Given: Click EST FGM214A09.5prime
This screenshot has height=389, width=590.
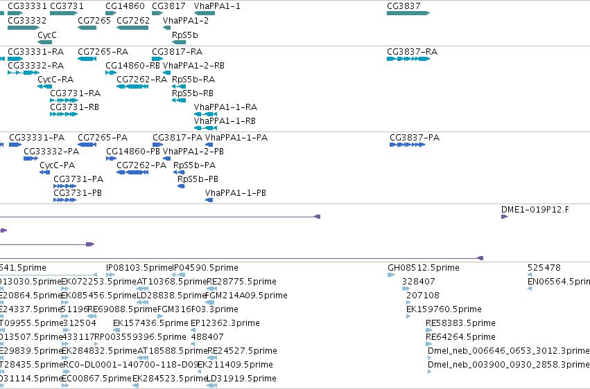Looking at the screenshot, I should pos(210,302).
